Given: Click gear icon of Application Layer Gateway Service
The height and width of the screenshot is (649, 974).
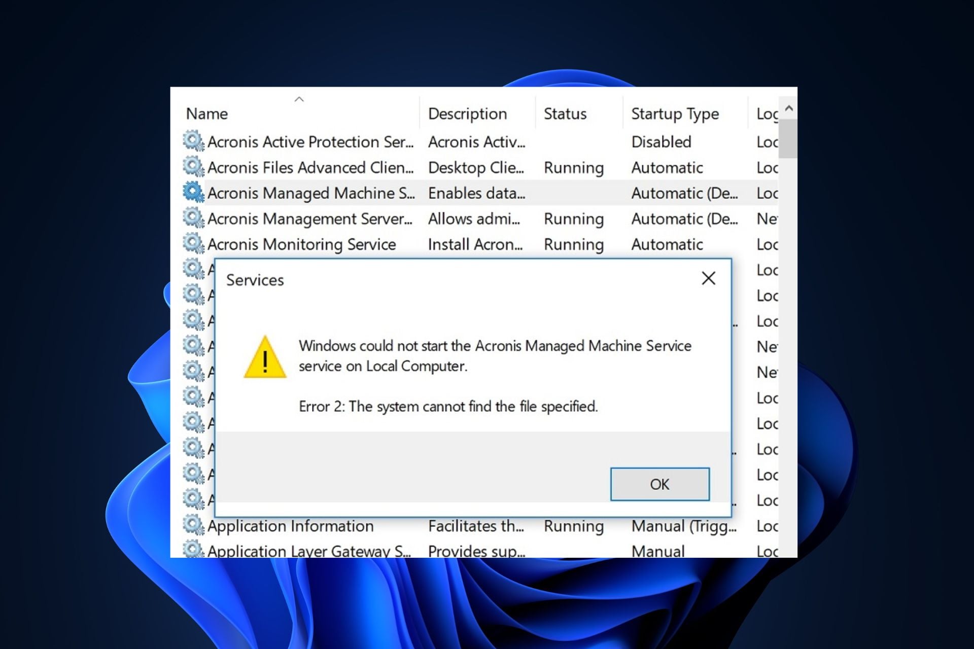Looking at the screenshot, I should [193, 550].
